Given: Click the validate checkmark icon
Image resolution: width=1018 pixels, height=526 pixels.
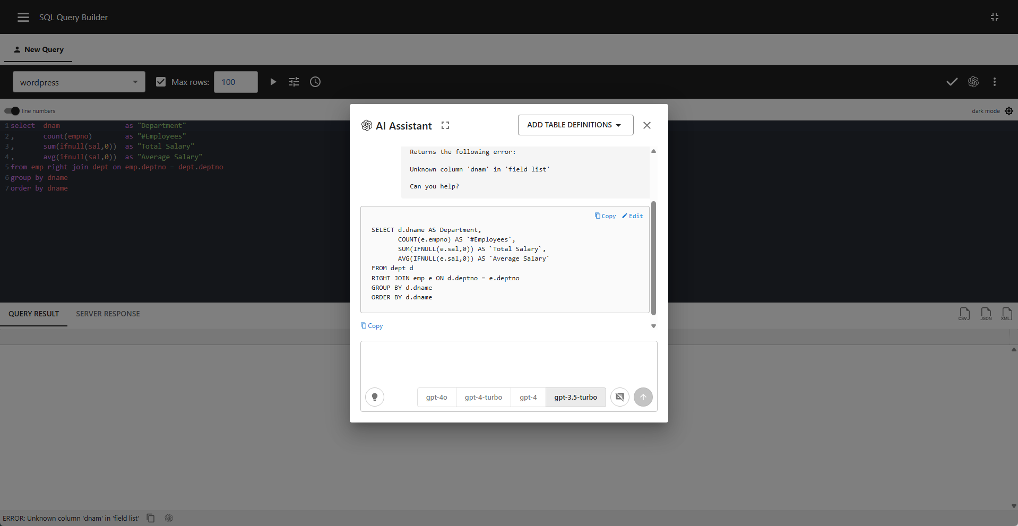Looking at the screenshot, I should pyautogui.click(x=952, y=82).
